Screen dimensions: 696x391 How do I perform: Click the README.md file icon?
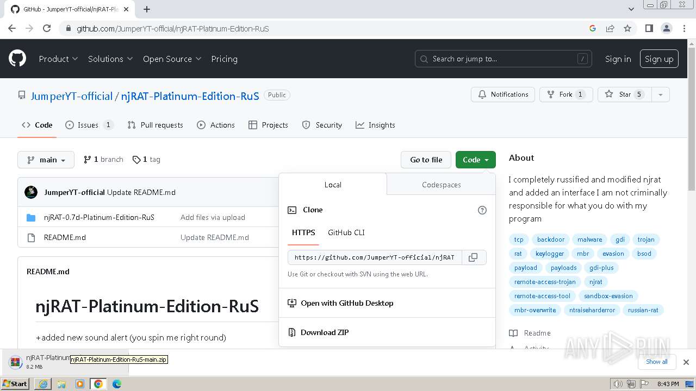tap(32, 237)
